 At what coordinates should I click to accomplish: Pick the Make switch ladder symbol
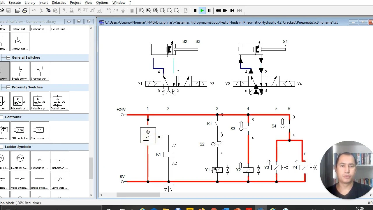click(20, 181)
